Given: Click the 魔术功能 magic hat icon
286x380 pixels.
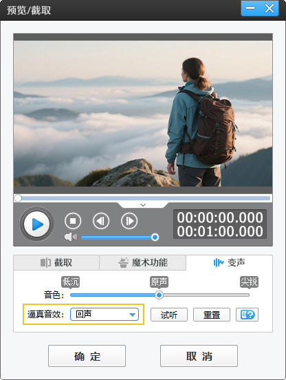Looking at the screenshot, I should point(123,262).
